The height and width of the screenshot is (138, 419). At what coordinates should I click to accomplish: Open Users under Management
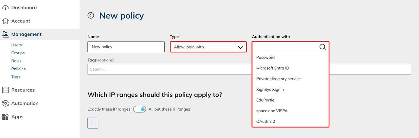[x=16, y=45]
